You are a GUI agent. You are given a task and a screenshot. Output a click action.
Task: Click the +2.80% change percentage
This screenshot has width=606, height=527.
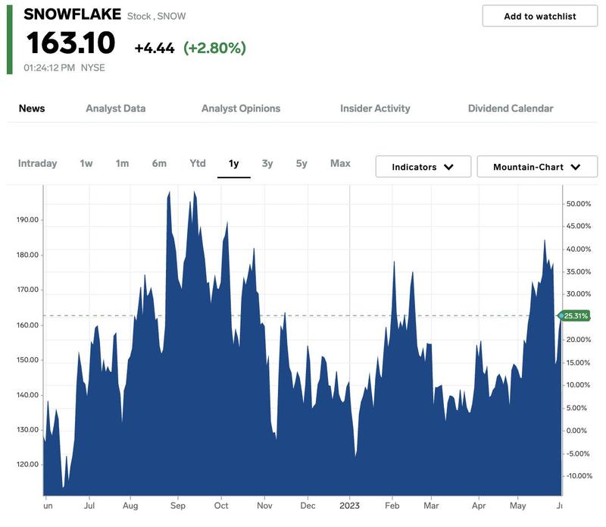point(214,48)
